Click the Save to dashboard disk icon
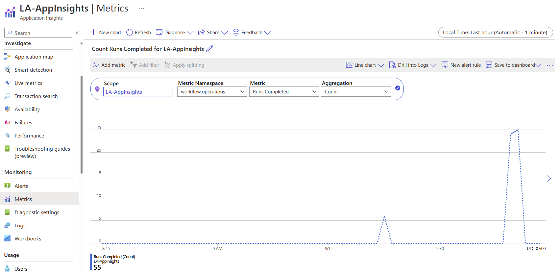 click(489, 65)
